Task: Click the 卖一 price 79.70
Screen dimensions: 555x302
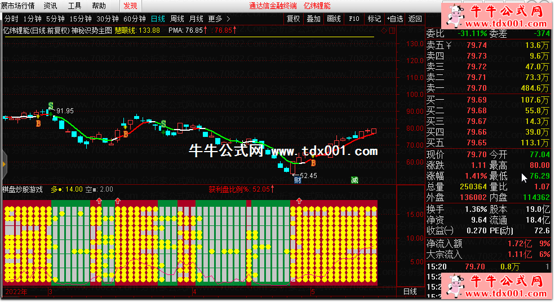Action: click(x=477, y=88)
